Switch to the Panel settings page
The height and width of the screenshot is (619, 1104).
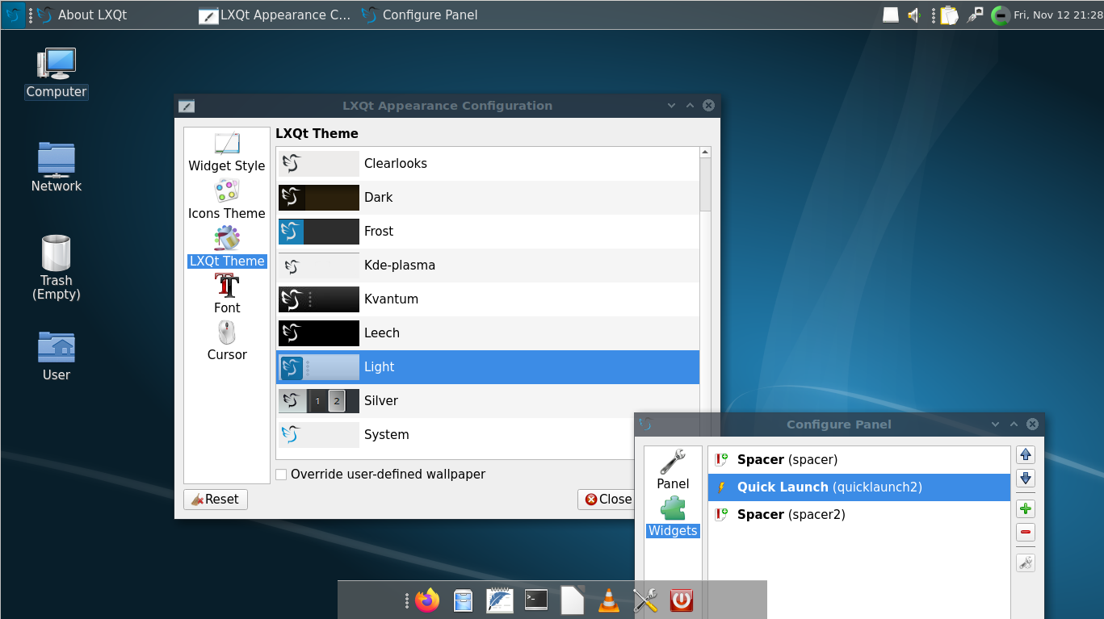pos(672,471)
